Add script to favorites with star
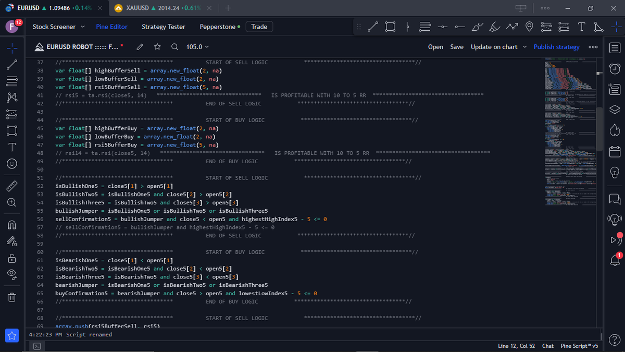The width and height of the screenshot is (625, 352). 157,47
